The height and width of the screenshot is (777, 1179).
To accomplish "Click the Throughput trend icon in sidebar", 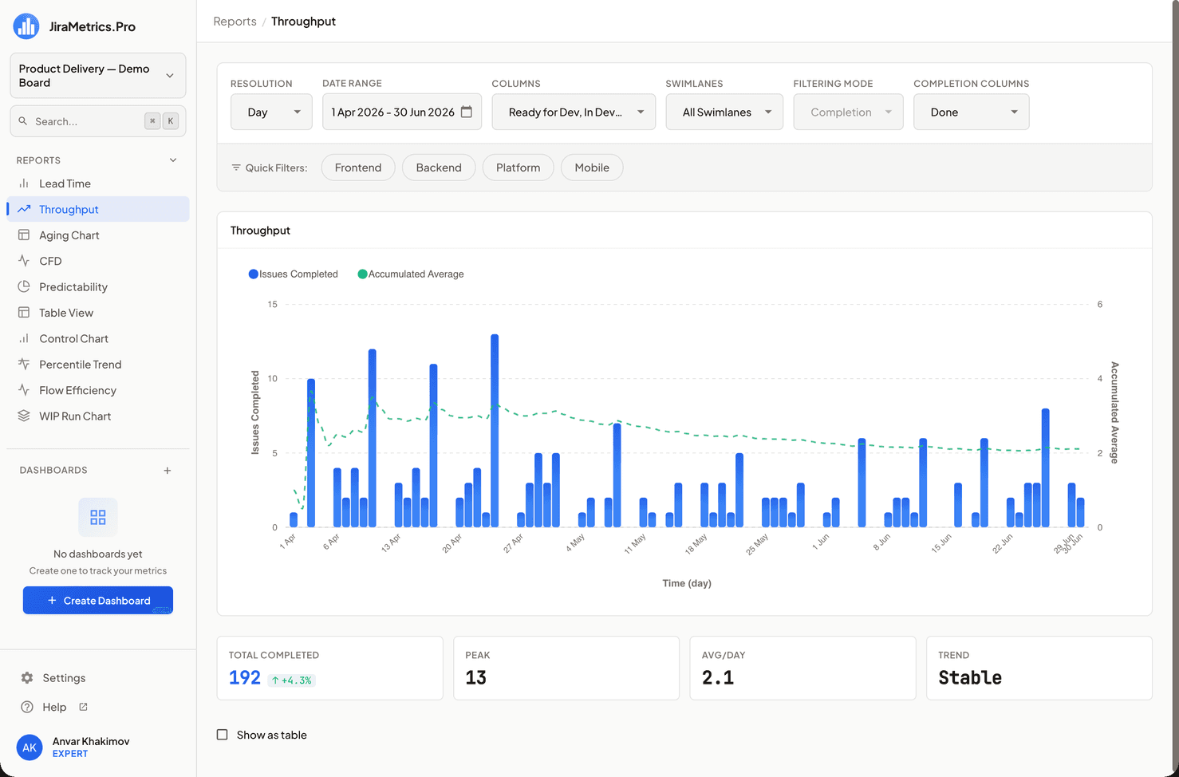I will tap(24, 209).
